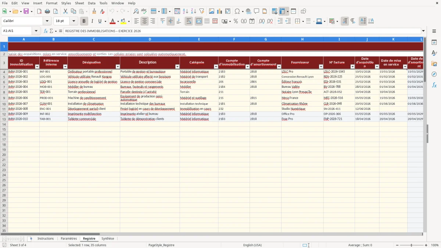The width and height of the screenshot is (441, 248).
Task: Click the Sort dialog icon
Action: 177,11
